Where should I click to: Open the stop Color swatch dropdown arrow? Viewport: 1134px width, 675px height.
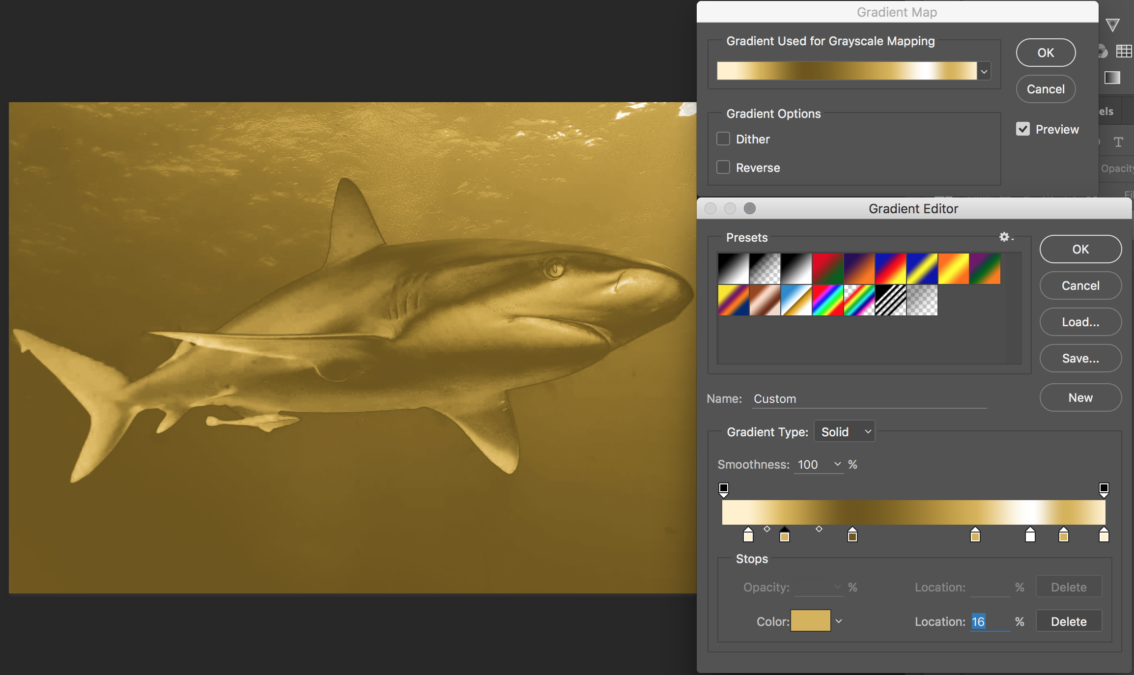click(839, 621)
